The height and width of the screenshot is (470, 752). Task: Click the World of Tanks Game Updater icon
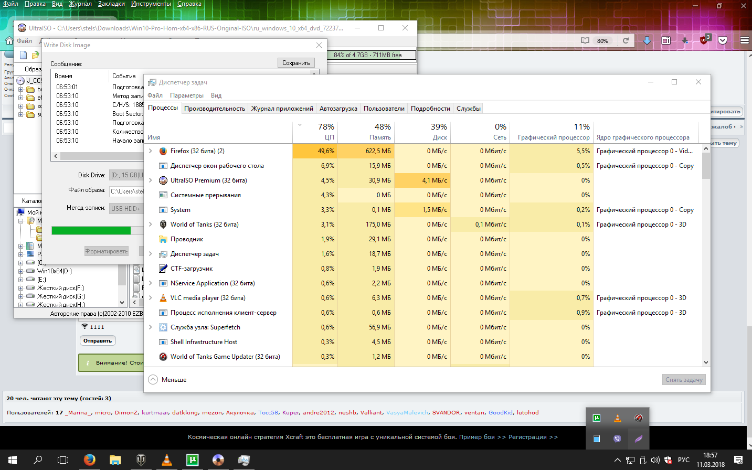pos(163,357)
